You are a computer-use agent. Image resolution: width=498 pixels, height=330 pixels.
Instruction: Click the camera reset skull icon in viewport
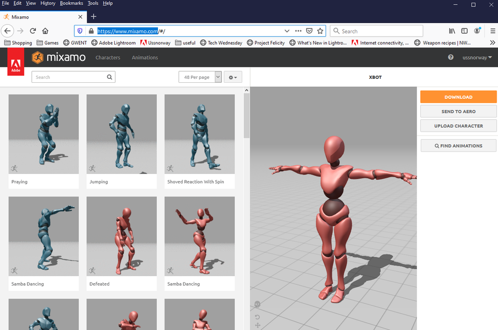point(257,304)
